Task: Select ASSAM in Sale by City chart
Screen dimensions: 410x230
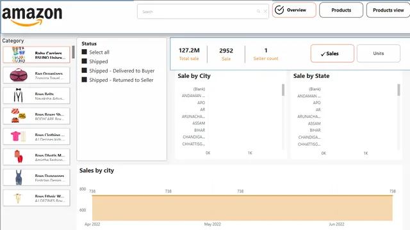Action: click(199, 123)
